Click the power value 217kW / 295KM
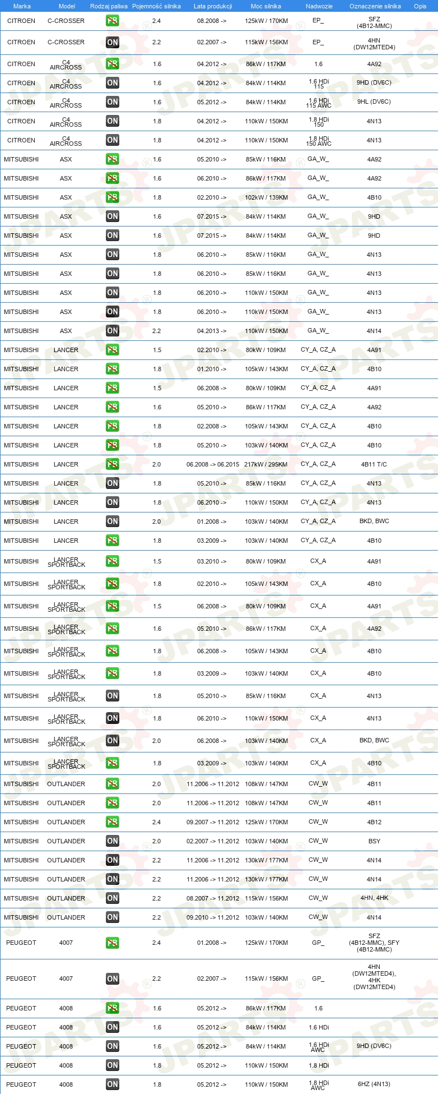 click(x=266, y=464)
